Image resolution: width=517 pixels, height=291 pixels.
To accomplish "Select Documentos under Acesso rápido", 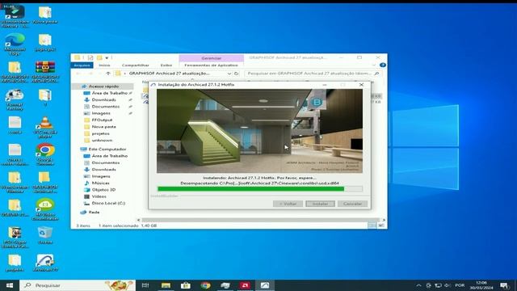I will 106,107.
